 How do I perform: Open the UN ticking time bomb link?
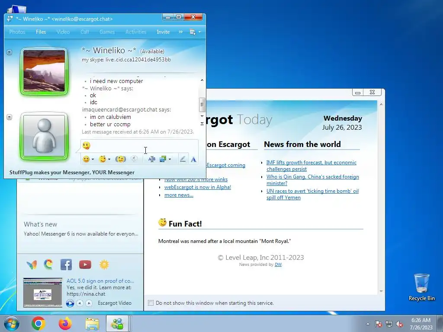click(312, 194)
